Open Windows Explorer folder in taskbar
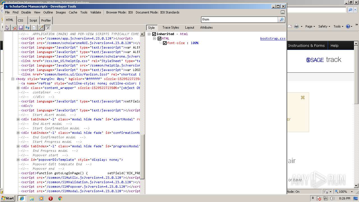This screenshot has height=202, width=359. (32, 198)
